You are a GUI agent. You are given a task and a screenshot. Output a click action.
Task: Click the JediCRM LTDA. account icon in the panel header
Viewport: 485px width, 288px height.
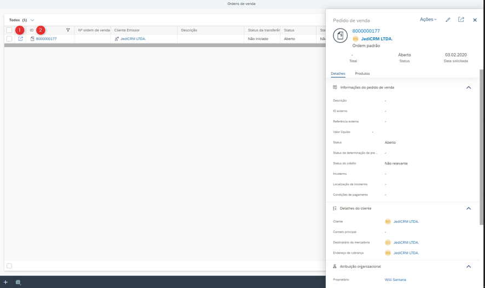(355, 39)
